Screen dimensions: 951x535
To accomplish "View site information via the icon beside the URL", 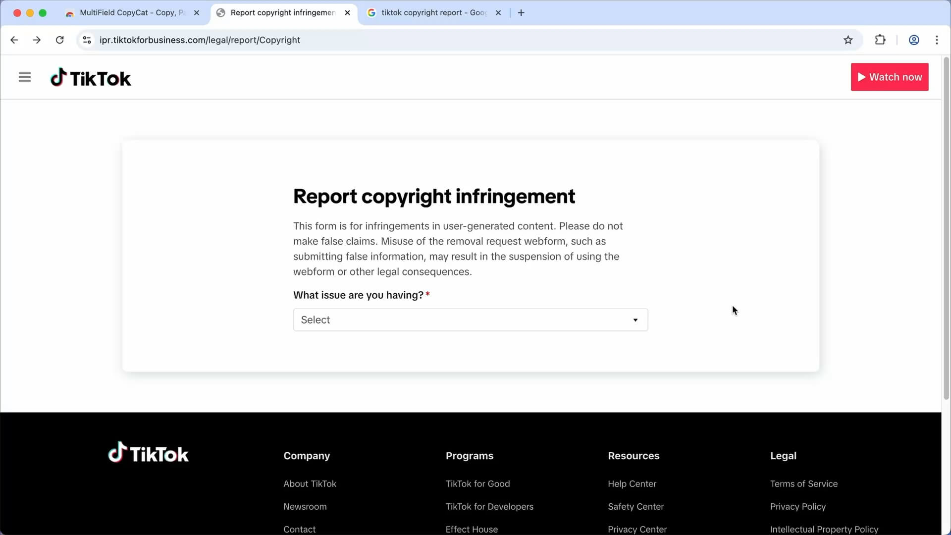I will 87,40.
